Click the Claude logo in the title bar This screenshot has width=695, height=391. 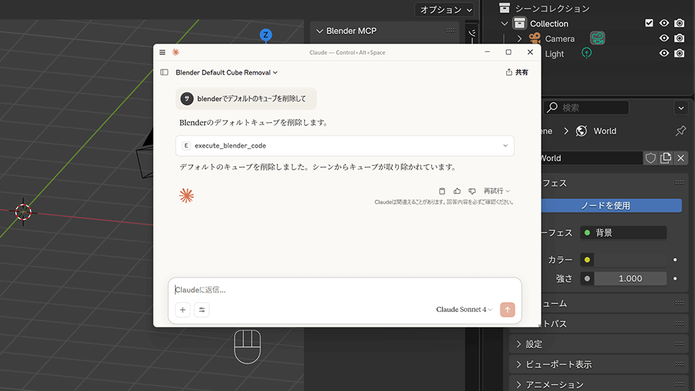(176, 52)
